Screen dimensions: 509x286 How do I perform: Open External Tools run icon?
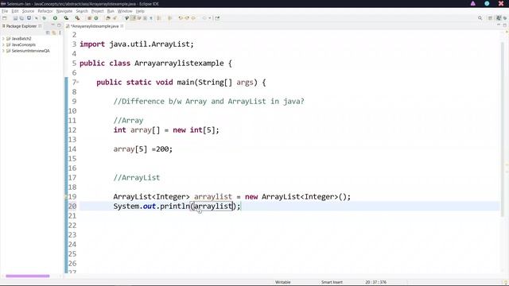(77, 18)
